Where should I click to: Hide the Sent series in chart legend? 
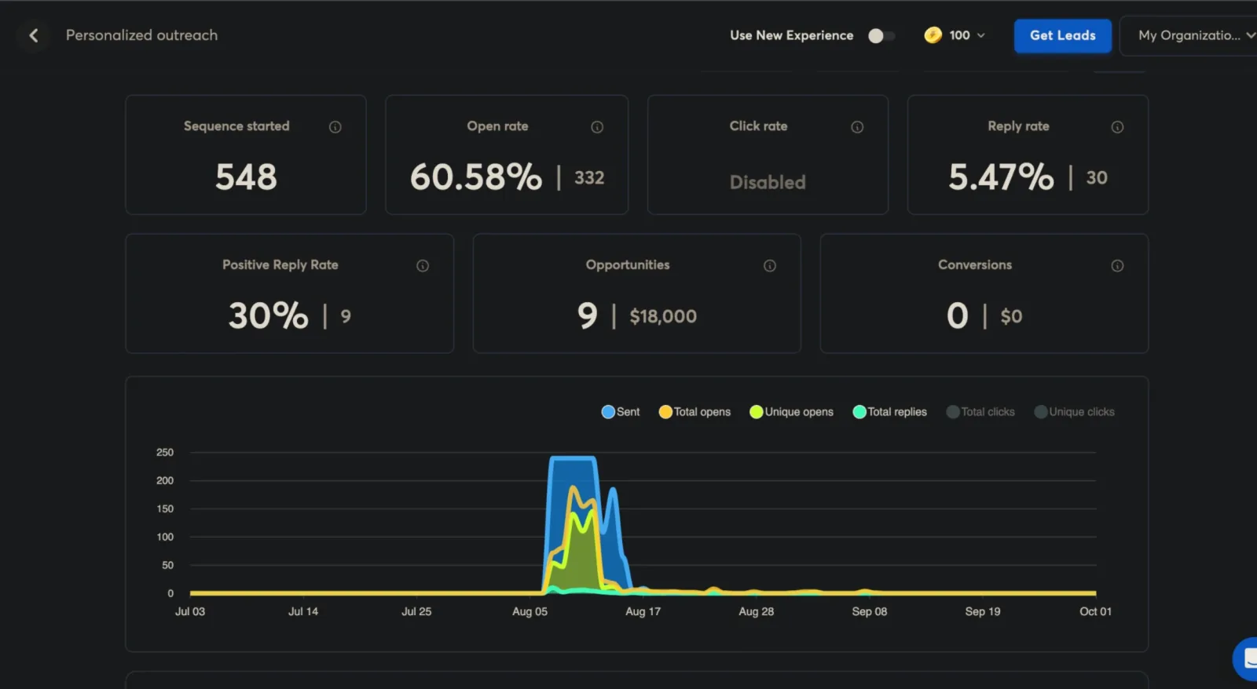(x=621, y=412)
